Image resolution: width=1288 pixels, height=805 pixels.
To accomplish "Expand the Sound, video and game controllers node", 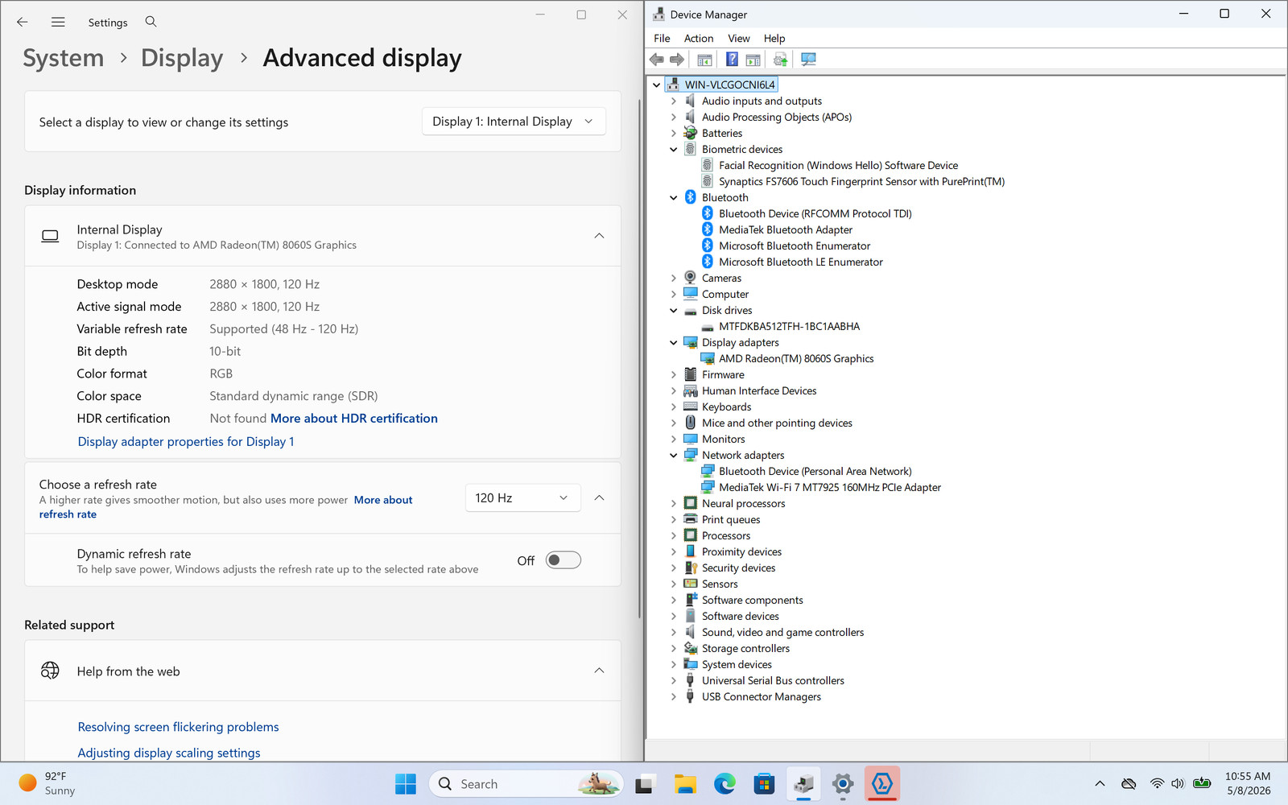I will 674,632.
